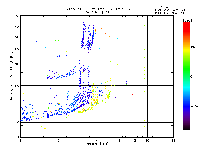Viewport: 204px width, 153px height.
Task: Click the colorbar label '0'
Action: (191, 77)
